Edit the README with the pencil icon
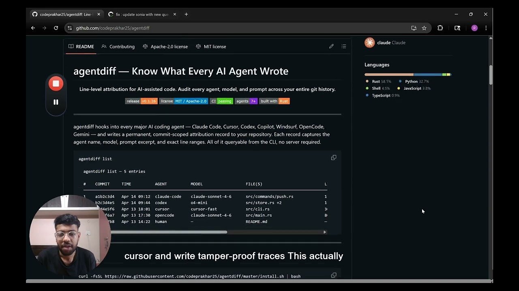Viewport: 519px width, 291px height. pos(331,46)
